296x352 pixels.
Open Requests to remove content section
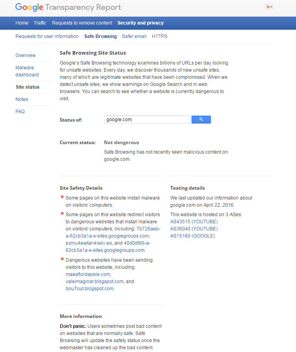pos(82,23)
